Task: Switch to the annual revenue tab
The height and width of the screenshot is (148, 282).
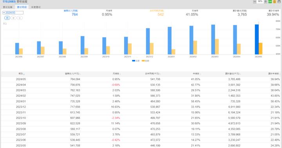Action: click(36, 7)
